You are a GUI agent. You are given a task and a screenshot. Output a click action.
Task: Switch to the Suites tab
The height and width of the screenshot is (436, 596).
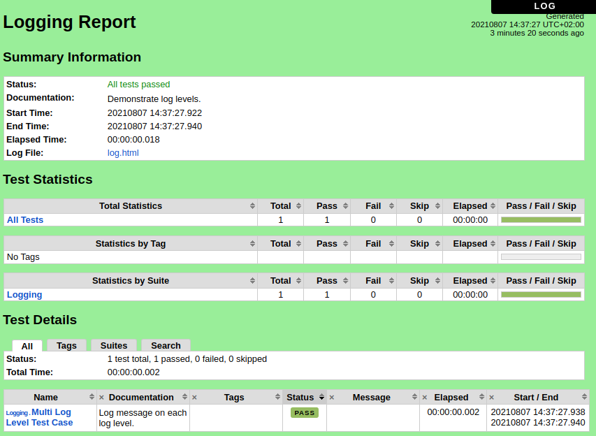point(114,346)
